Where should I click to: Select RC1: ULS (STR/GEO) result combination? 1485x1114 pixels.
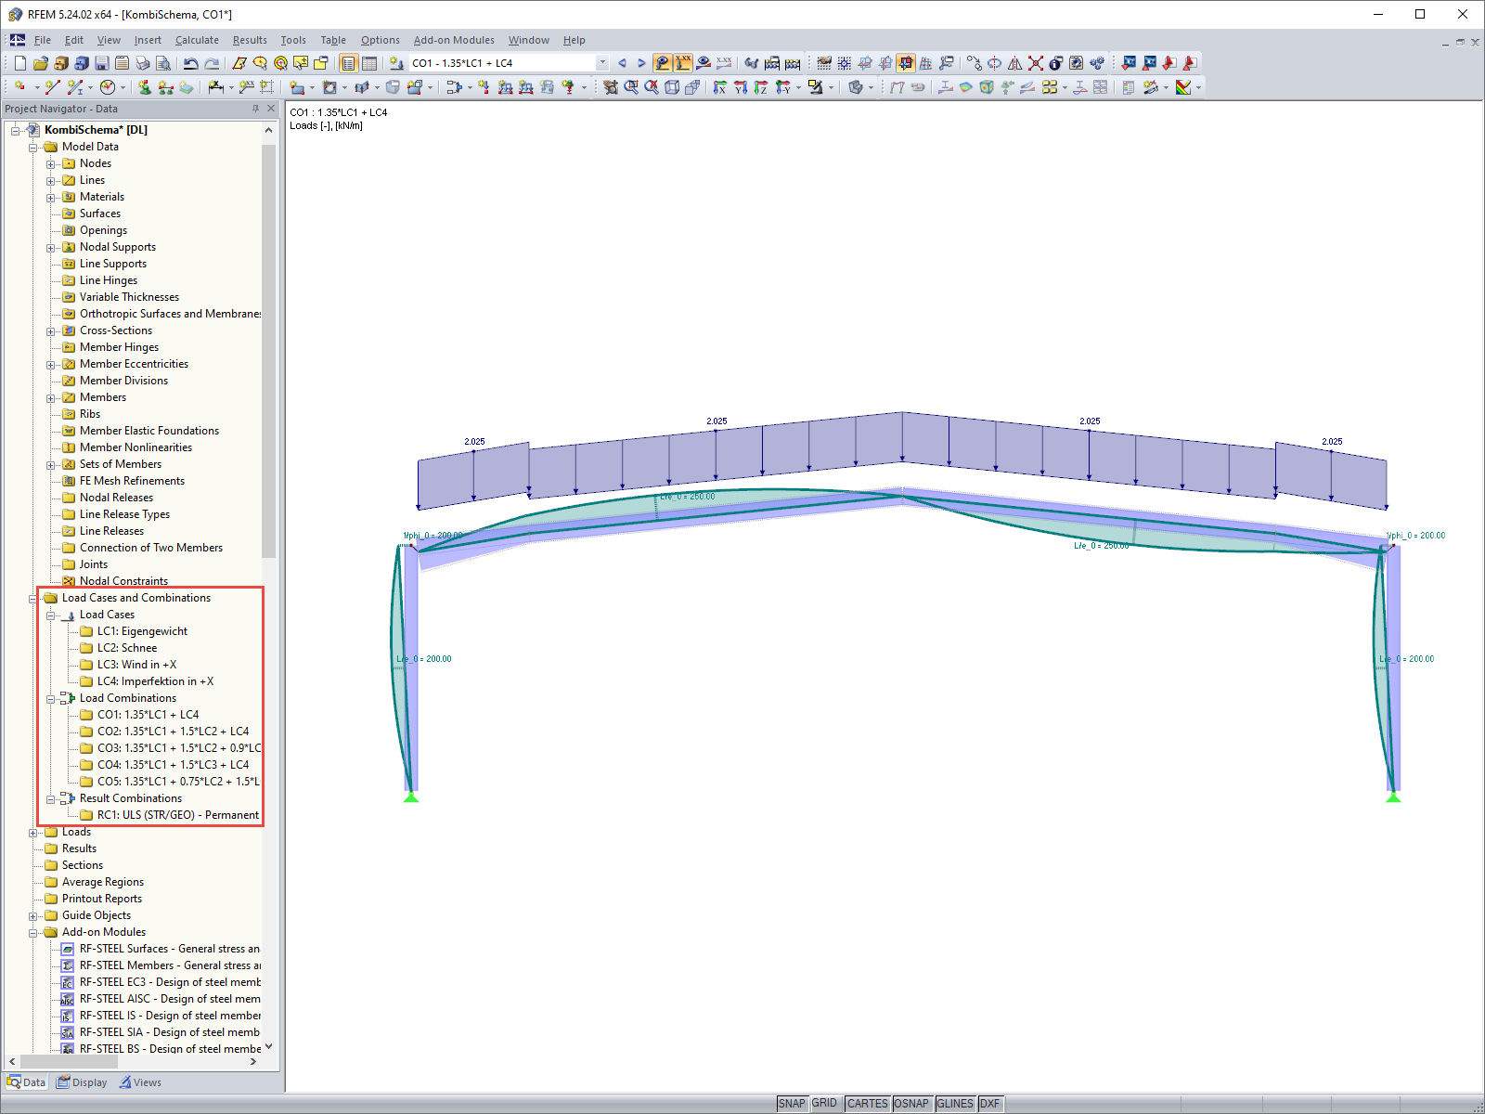178,815
